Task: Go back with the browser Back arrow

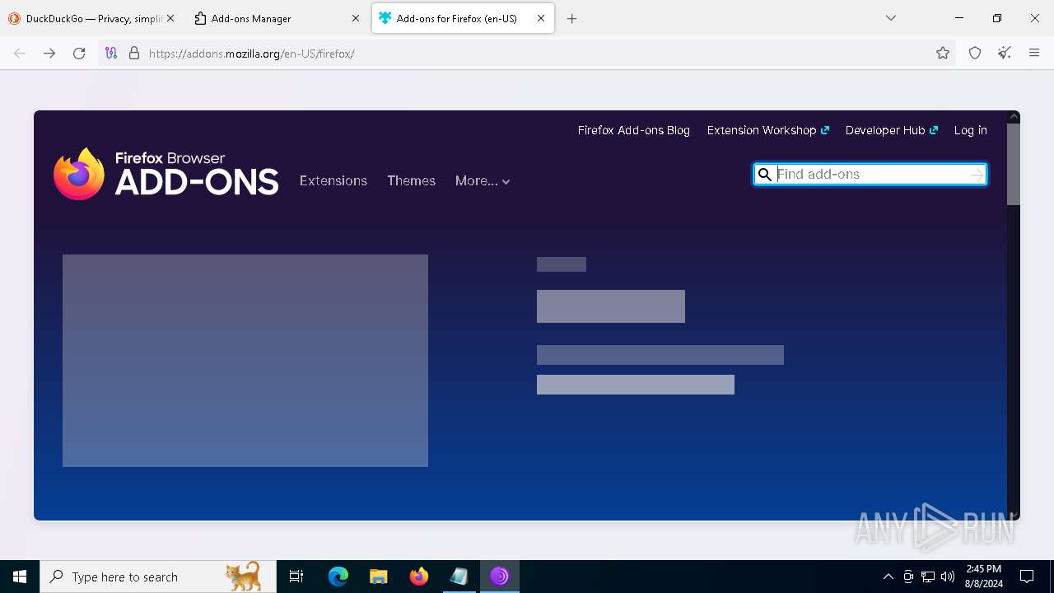Action: point(20,54)
